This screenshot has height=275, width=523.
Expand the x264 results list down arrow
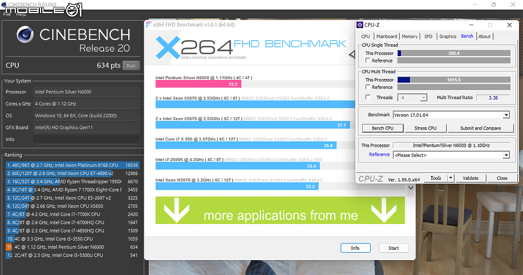(x=411, y=188)
